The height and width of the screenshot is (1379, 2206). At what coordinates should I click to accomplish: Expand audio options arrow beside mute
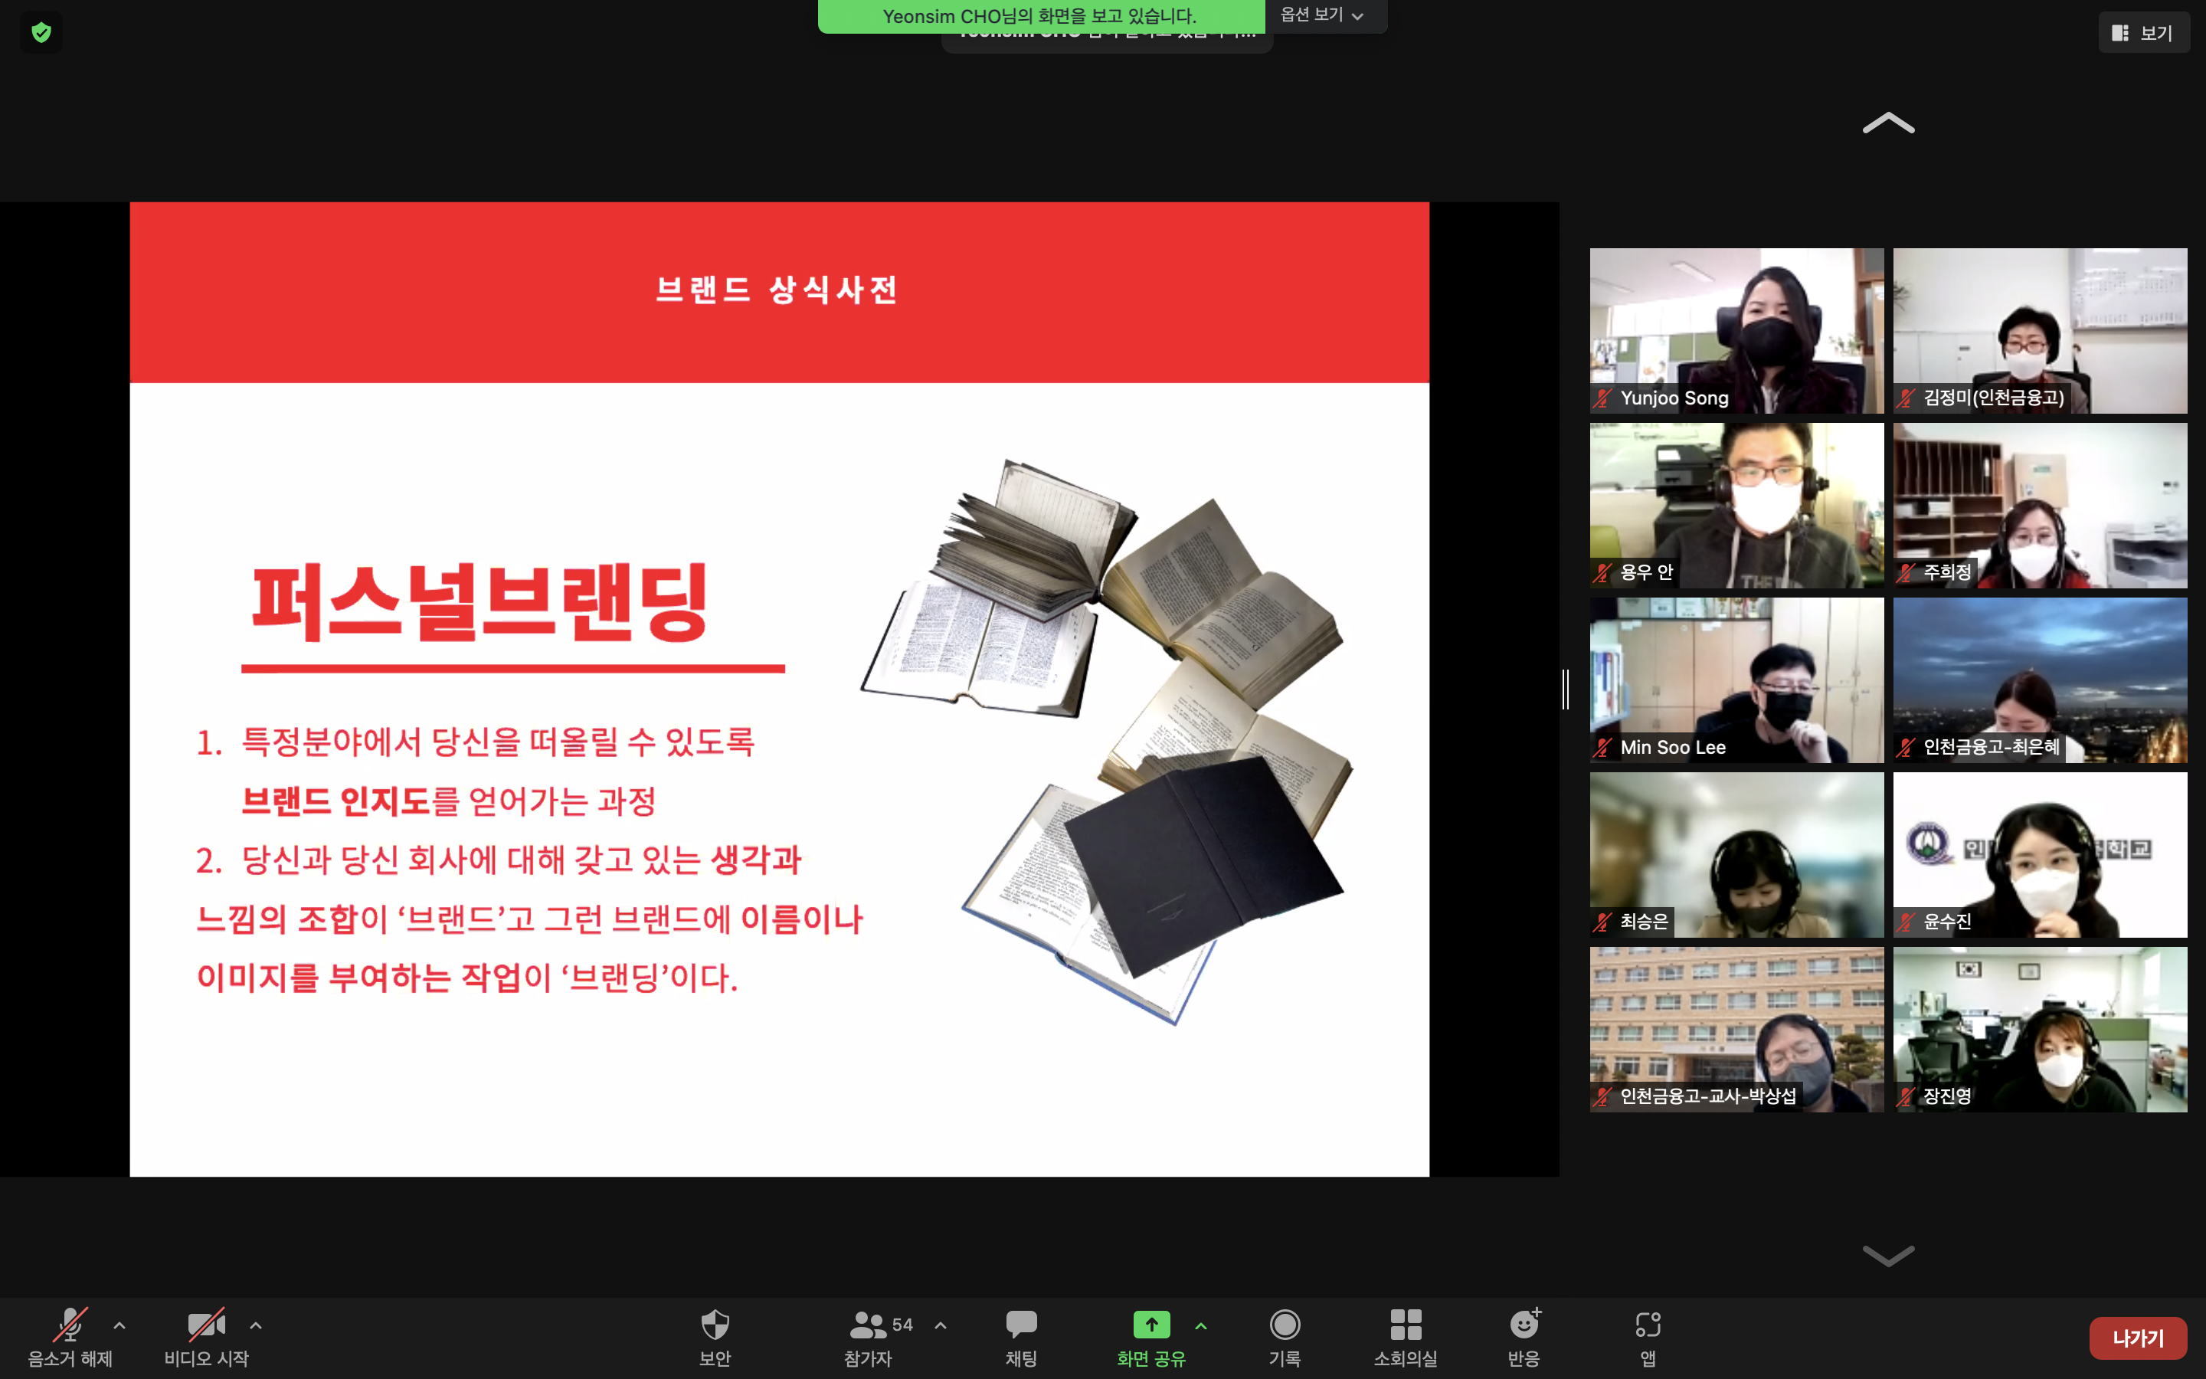119,1325
